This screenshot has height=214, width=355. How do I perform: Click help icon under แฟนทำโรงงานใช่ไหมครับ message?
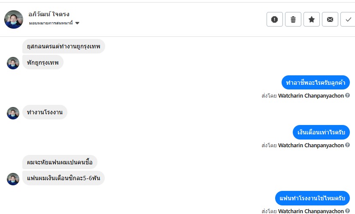click(347, 211)
